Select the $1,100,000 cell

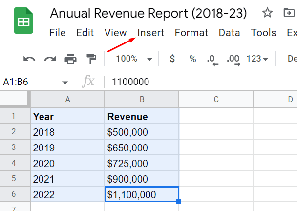click(142, 194)
